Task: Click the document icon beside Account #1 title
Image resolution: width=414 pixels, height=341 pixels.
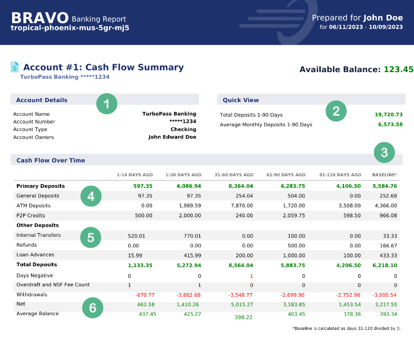Action: click(15, 67)
